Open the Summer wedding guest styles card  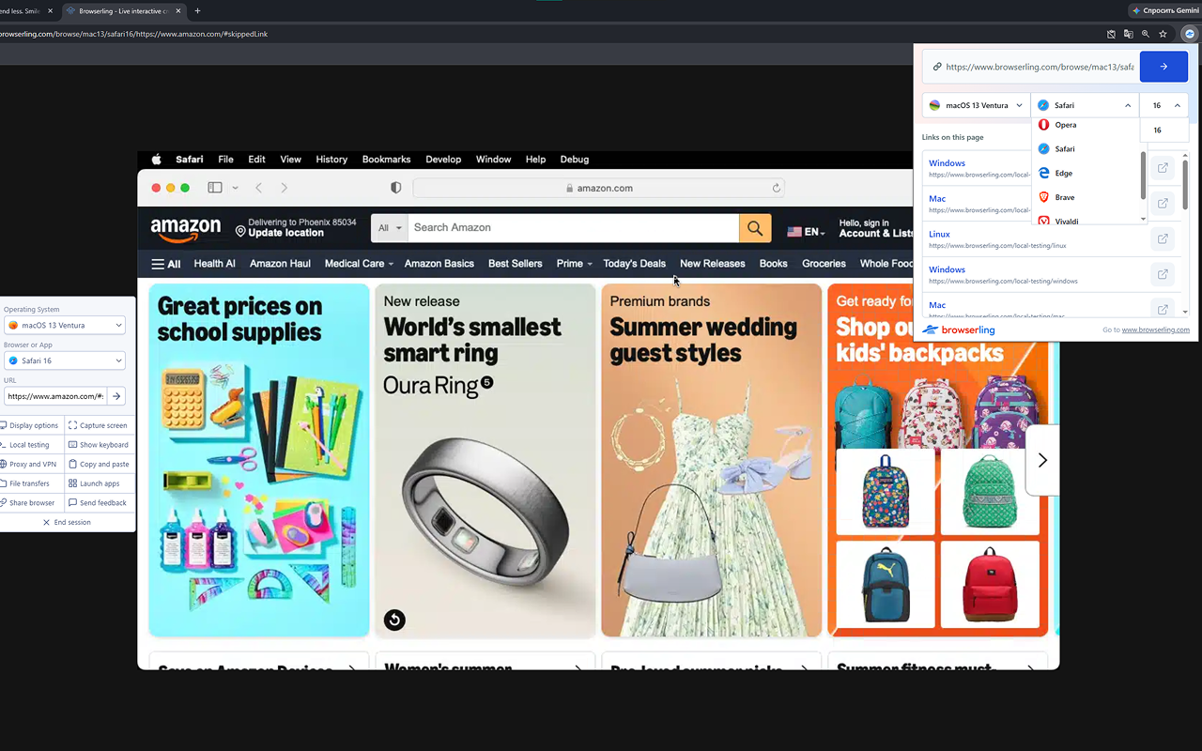point(712,460)
